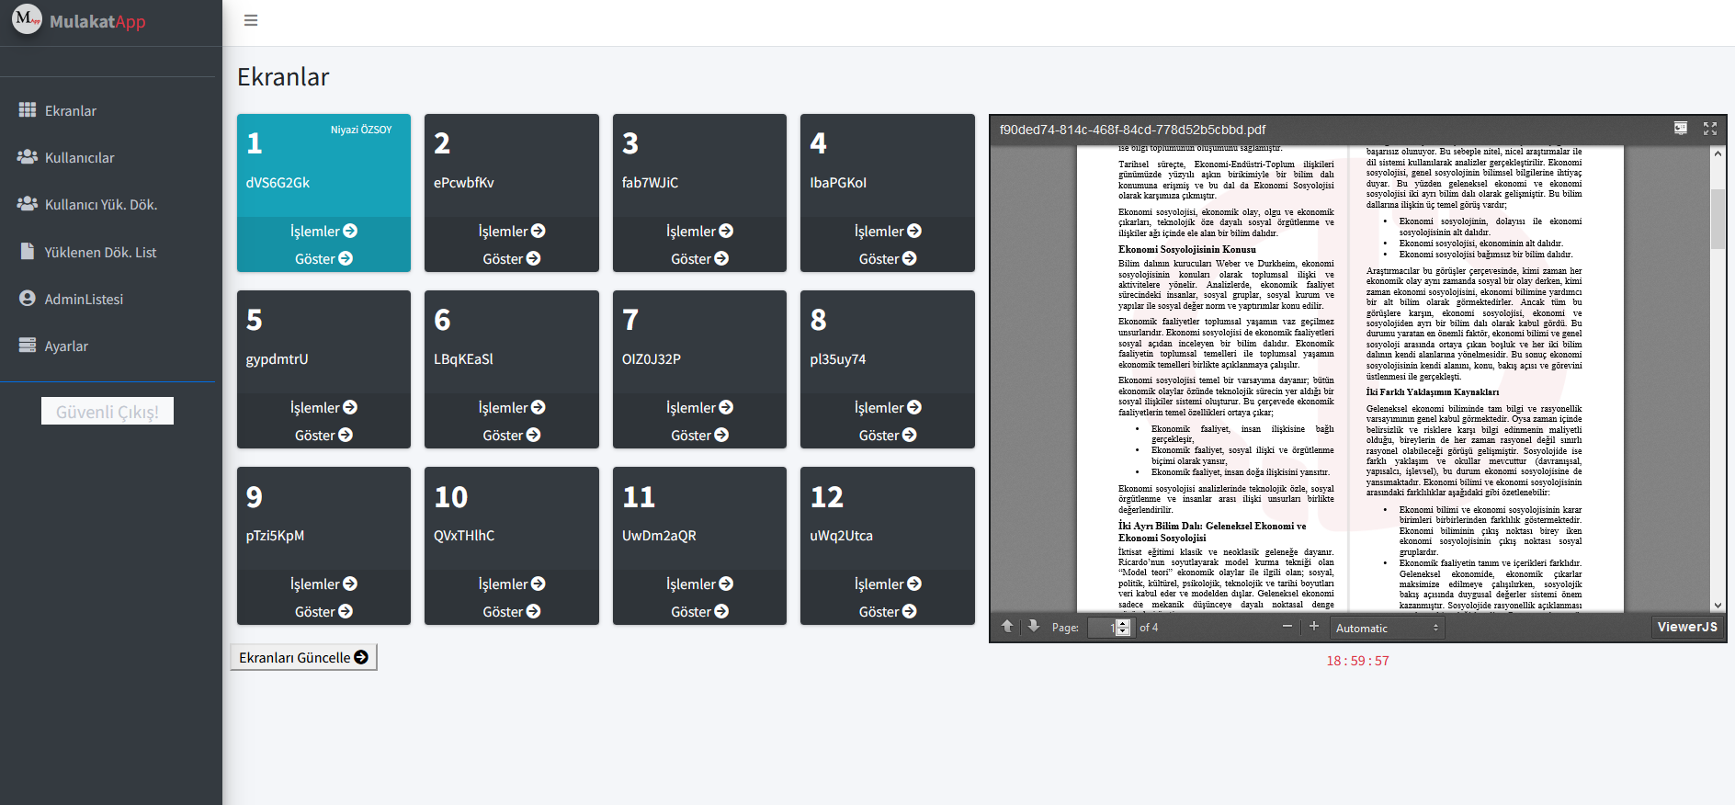Click the page number stepper arrows
This screenshot has height=805, width=1735.
pos(1123,628)
